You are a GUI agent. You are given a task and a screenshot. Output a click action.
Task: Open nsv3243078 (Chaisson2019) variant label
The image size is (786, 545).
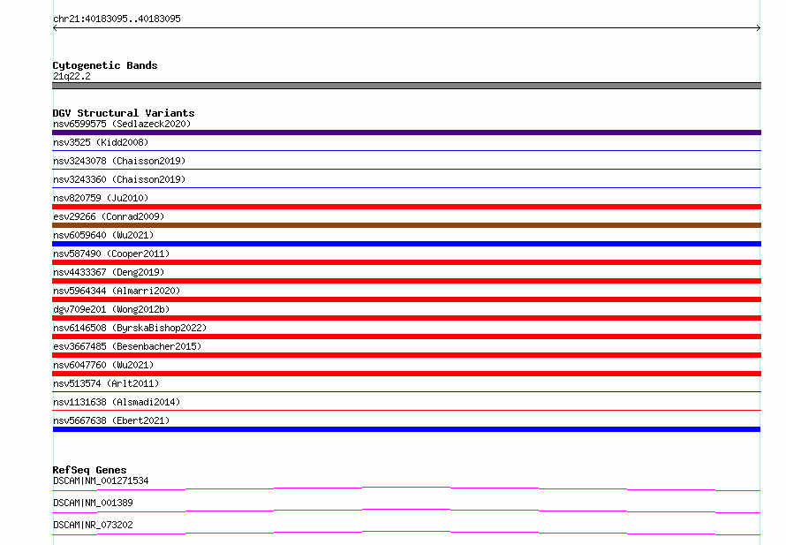(119, 161)
